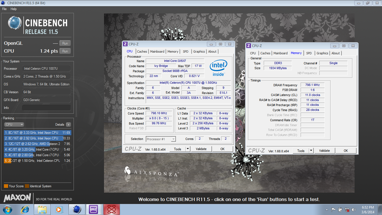Click the left panel resize grip handle
This screenshot has width=382, height=215.
[x=76, y=109]
